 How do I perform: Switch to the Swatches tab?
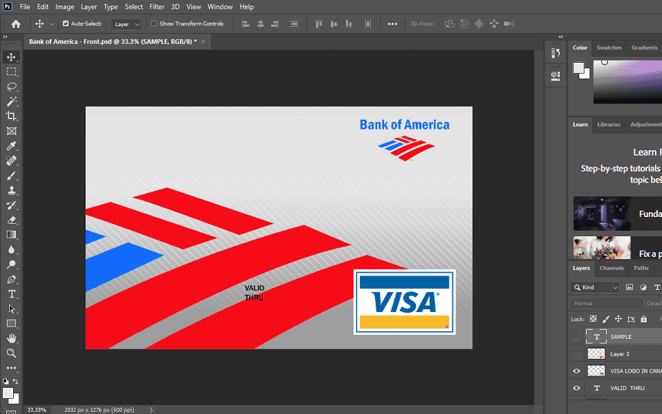(x=609, y=48)
